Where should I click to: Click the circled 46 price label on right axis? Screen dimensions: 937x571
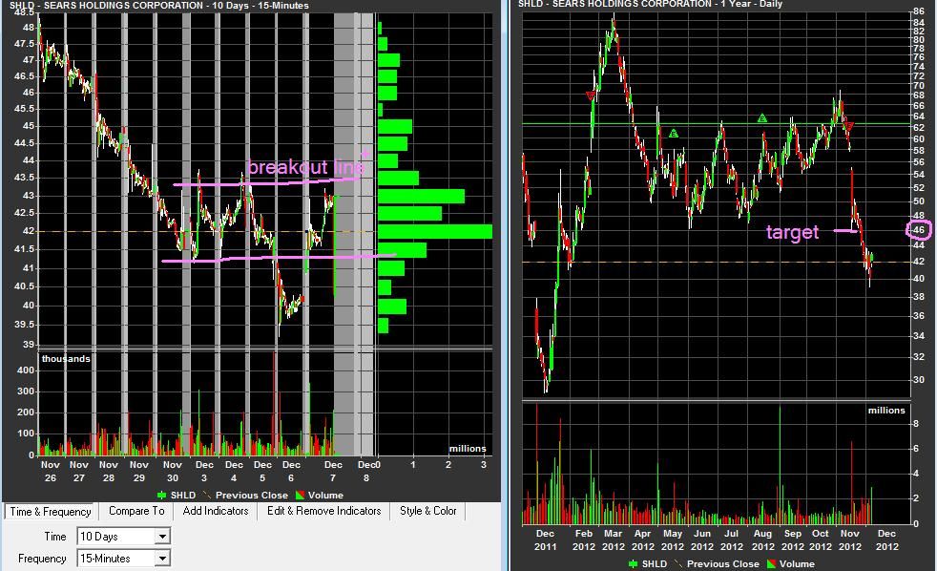click(x=919, y=229)
